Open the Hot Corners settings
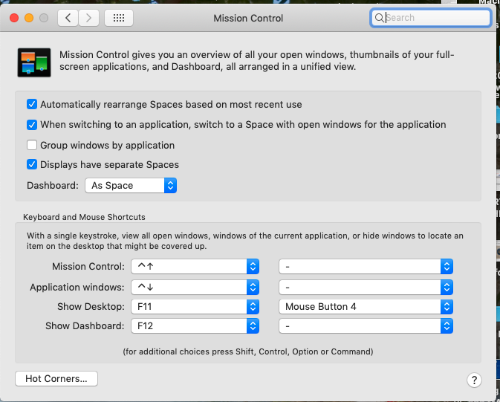Image resolution: width=500 pixels, height=402 pixels. point(56,379)
